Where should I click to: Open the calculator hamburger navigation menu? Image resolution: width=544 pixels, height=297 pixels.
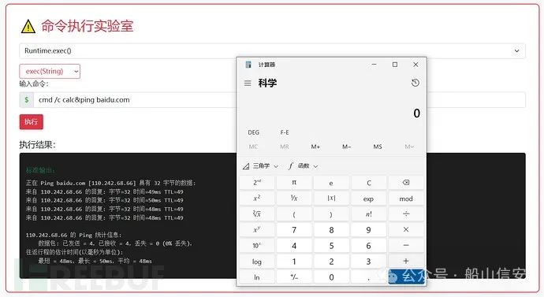(x=248, y=84)
